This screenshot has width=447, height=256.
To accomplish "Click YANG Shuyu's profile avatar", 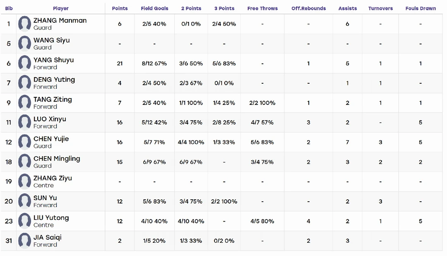I will (24, 63).
